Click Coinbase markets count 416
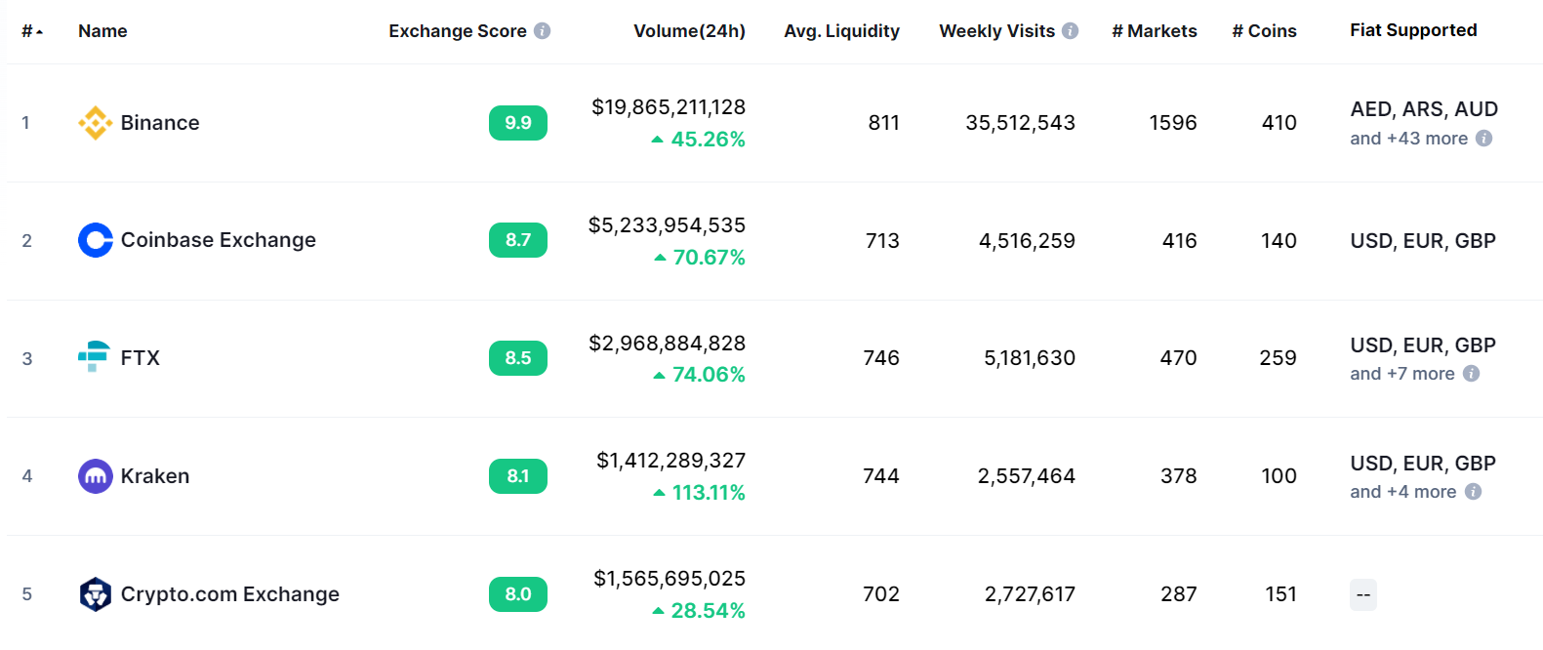The image size is (1543, 650). [1179, 241]
